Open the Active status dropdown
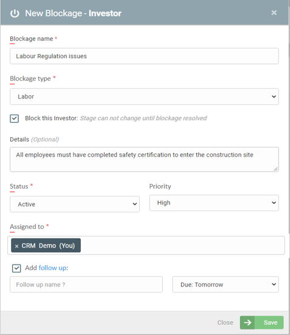 (x=75, y=205)
